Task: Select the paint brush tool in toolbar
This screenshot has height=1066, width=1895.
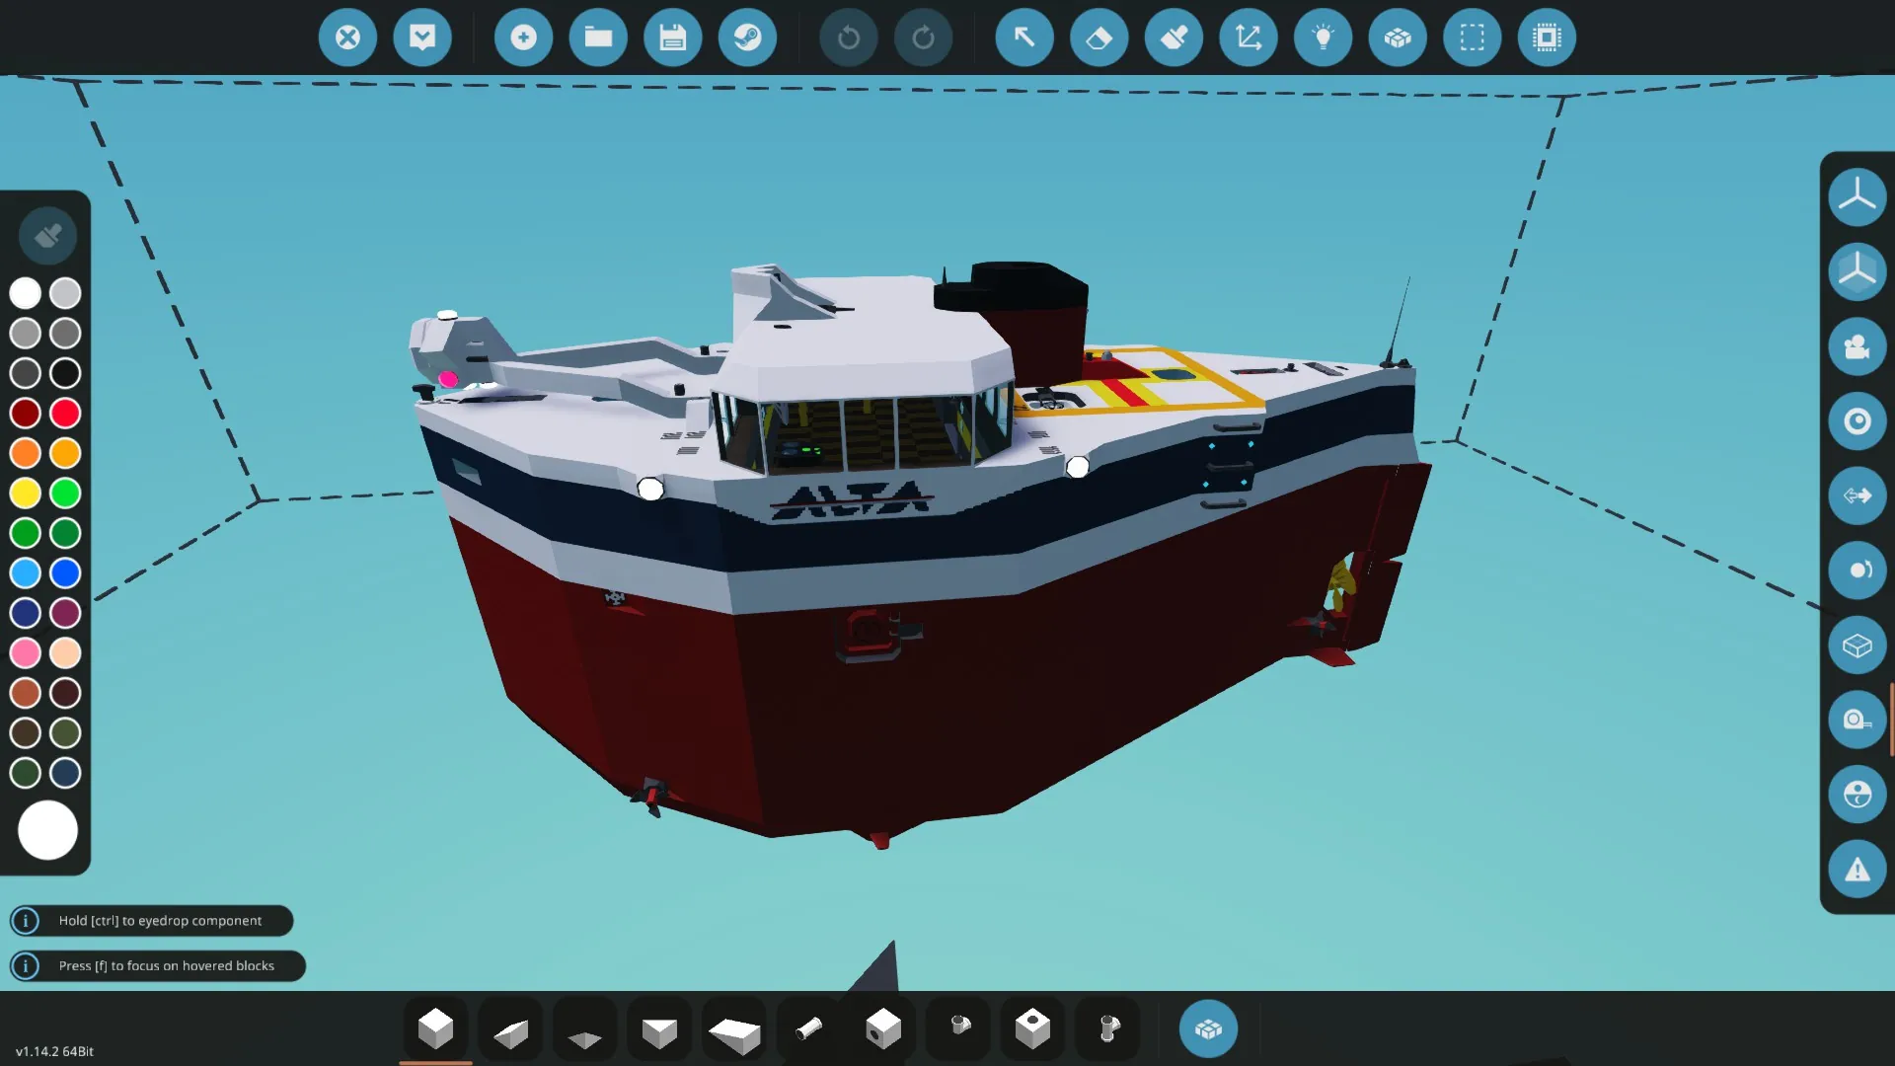Action: click(1174, 38)
